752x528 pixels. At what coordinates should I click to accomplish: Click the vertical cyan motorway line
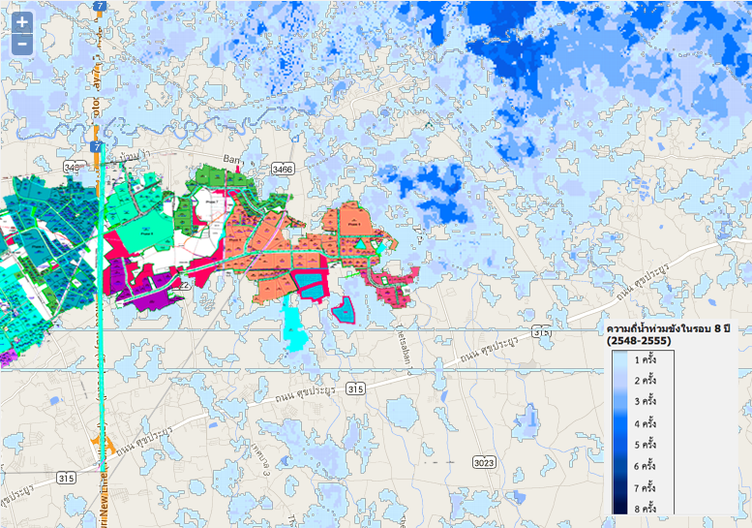(x=100, y=388)
